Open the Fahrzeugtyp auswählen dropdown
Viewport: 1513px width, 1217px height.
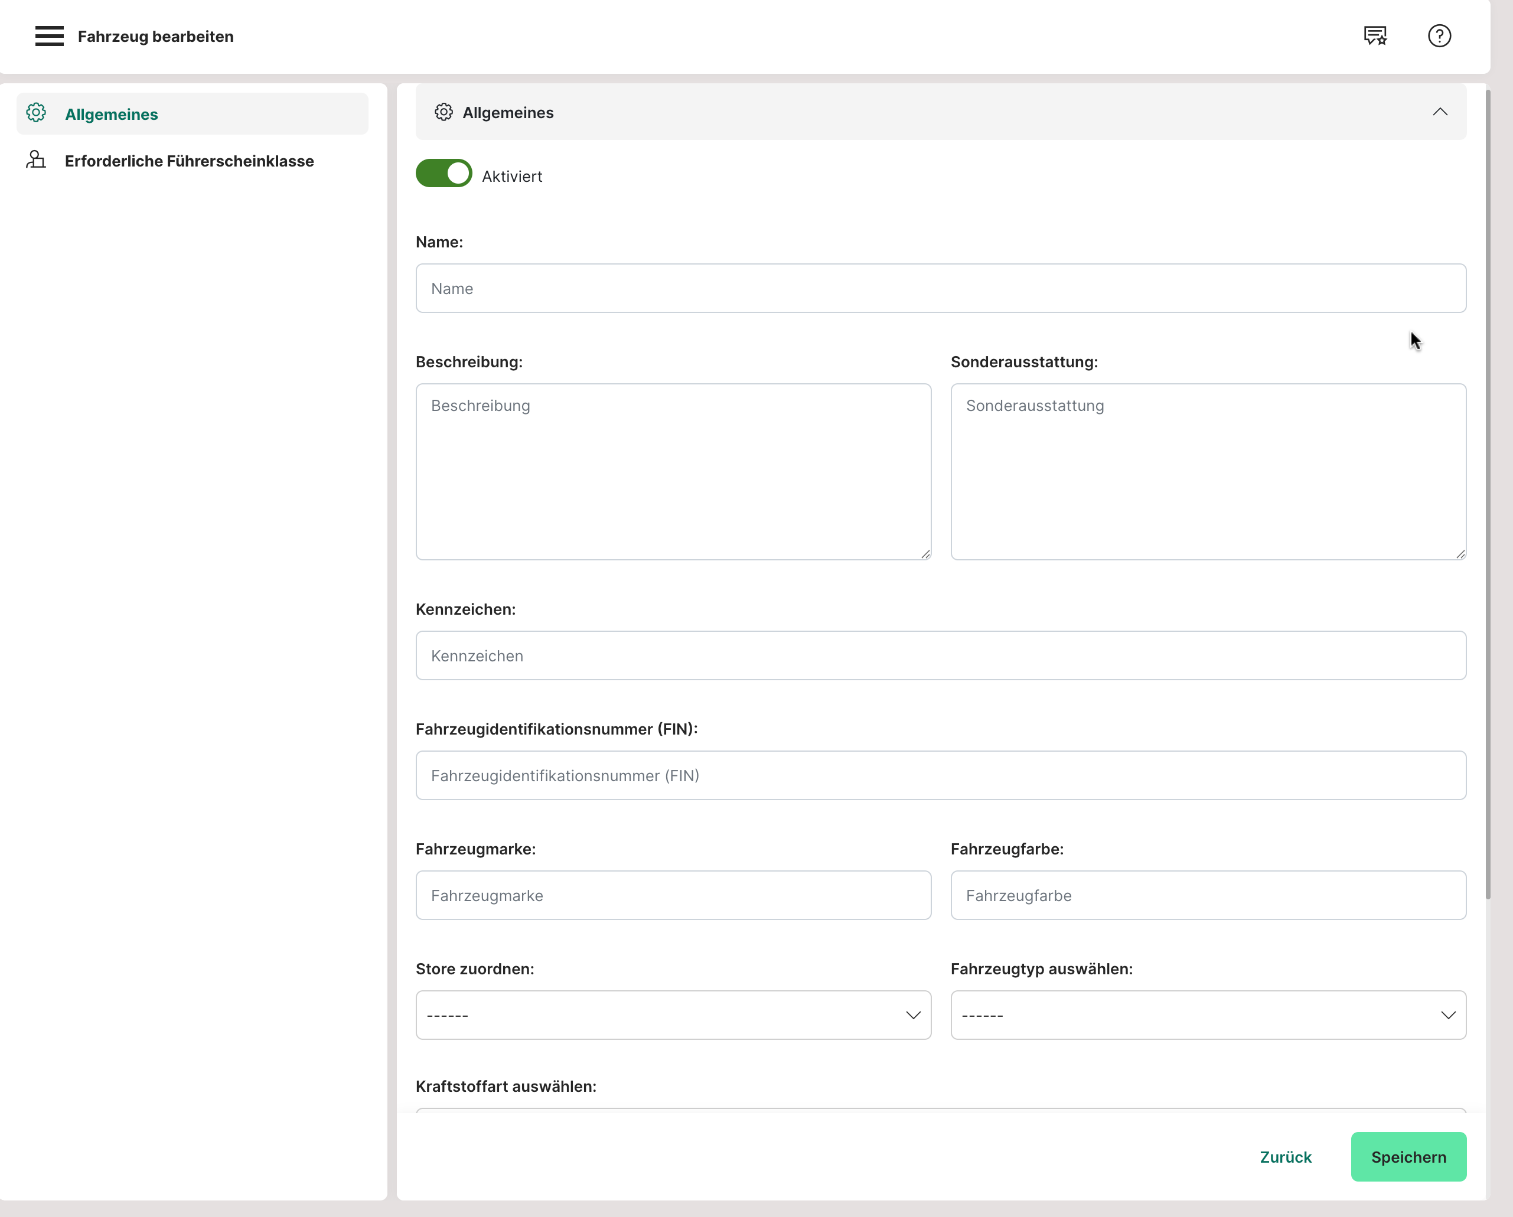coord(1208,1015)
